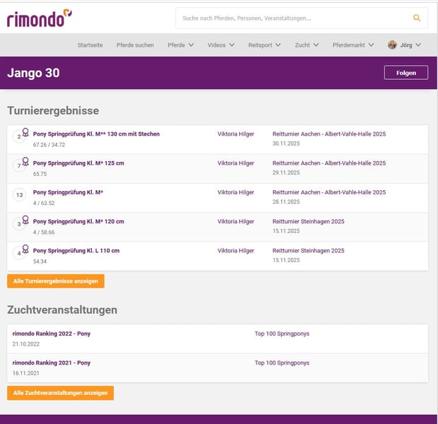
Task: Open rimondo Ranking 2022 - Pony link
Action: pyautogui.click(x=52, y=334)
